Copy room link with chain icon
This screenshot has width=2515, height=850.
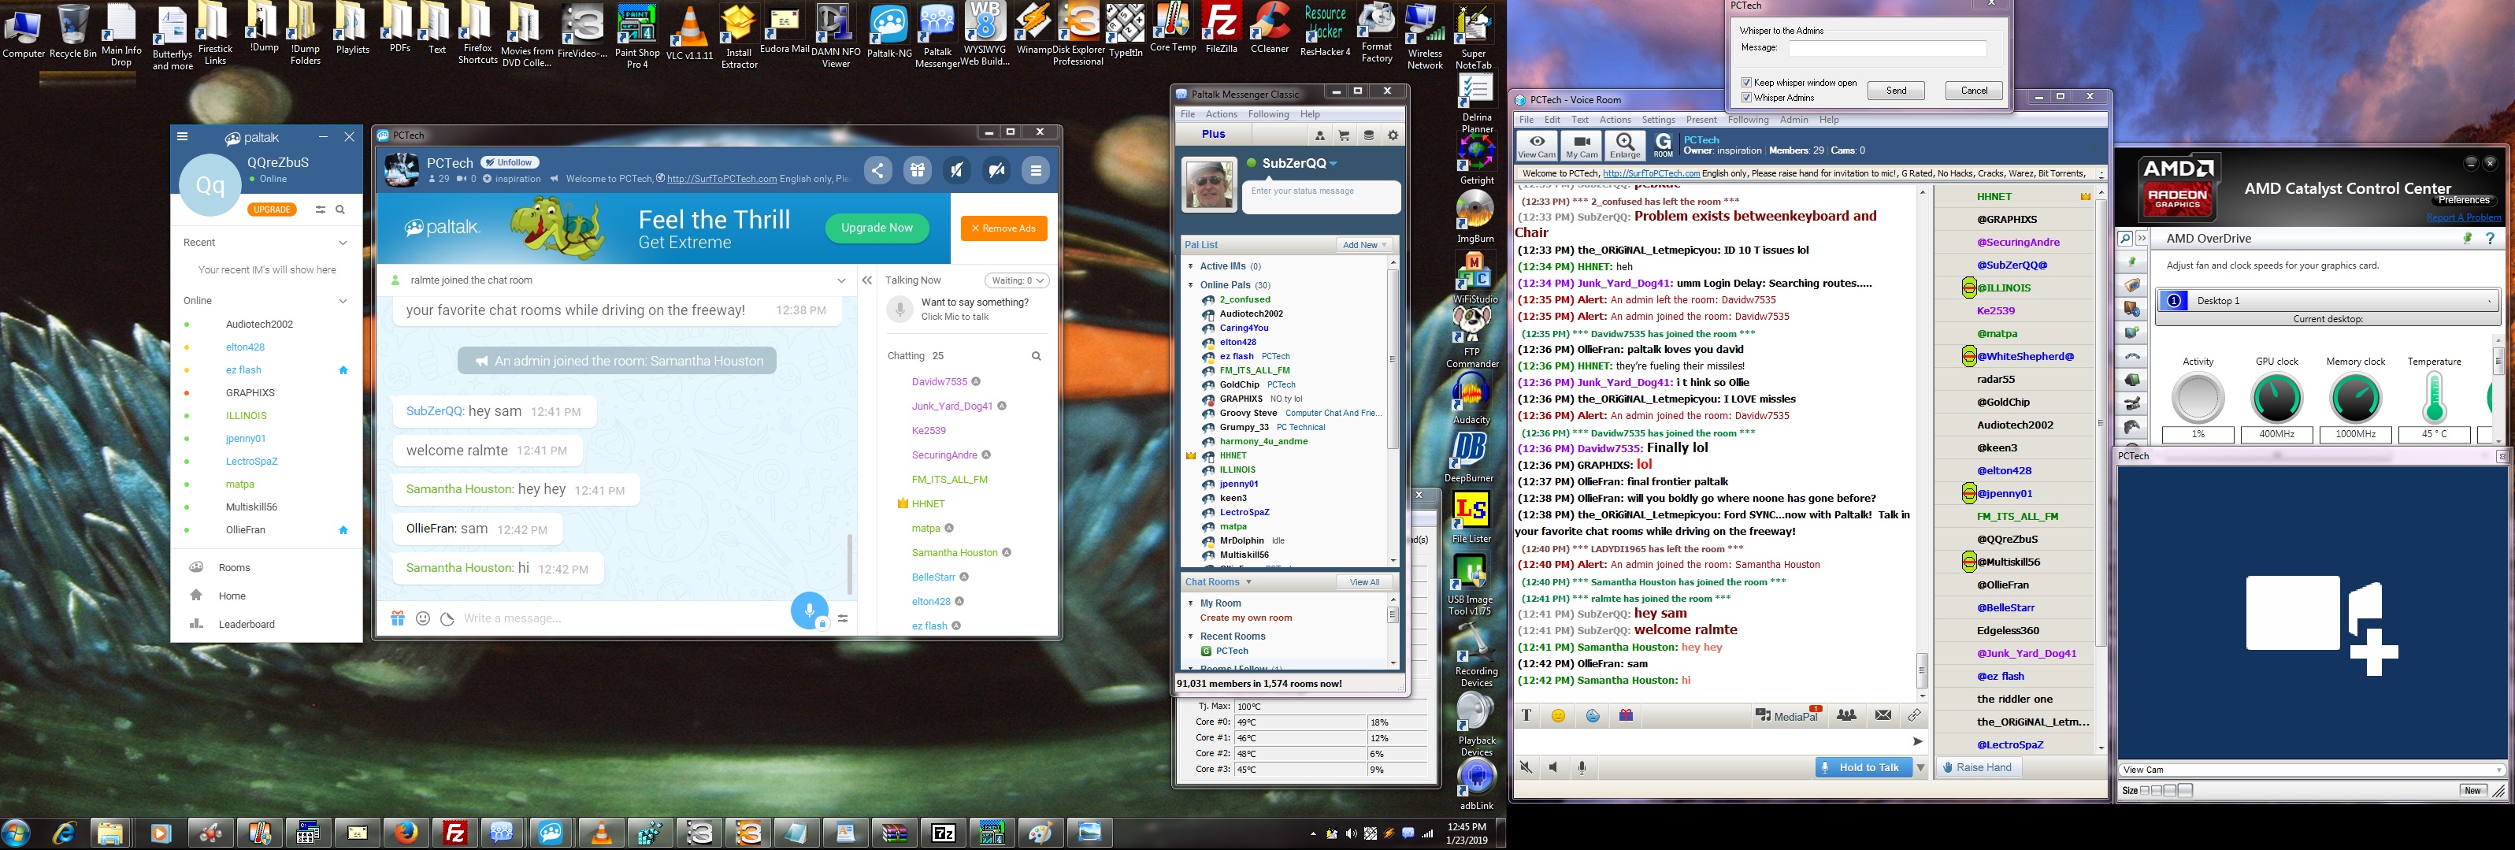point(1915,715)
